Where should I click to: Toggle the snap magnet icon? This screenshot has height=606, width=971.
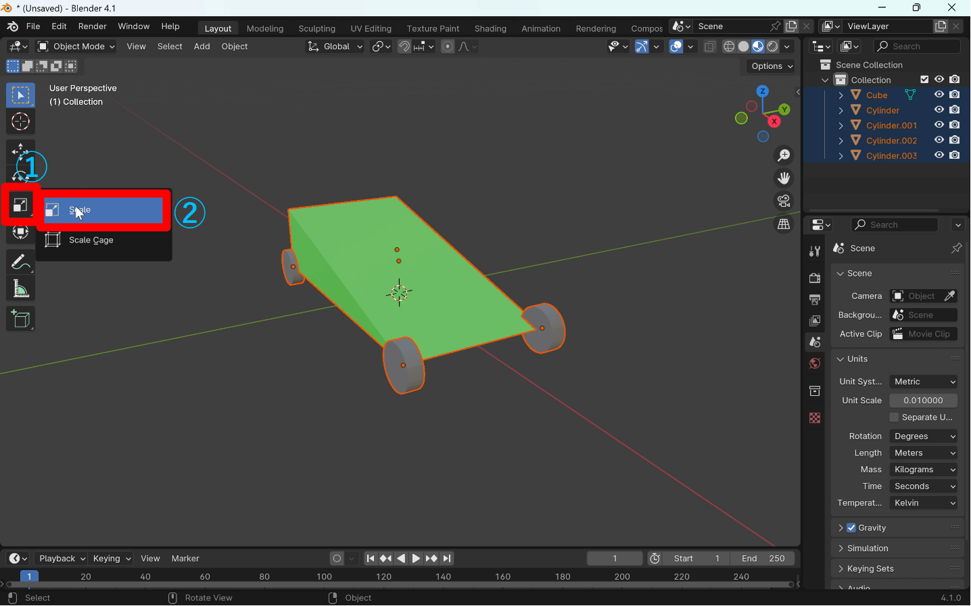404,47
